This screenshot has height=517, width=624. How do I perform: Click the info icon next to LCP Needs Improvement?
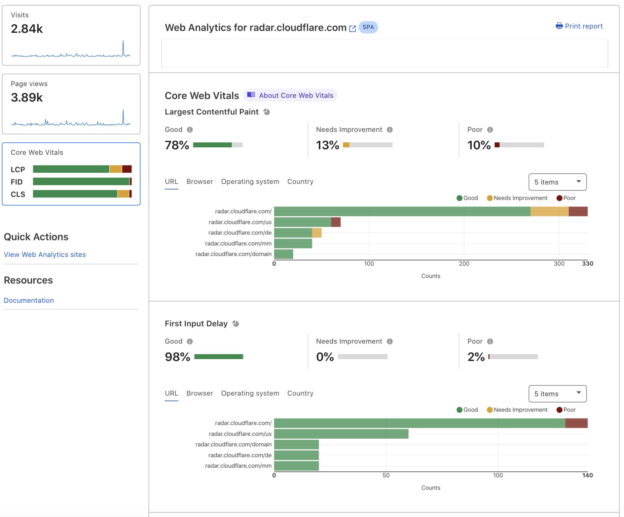coord(390,130)
